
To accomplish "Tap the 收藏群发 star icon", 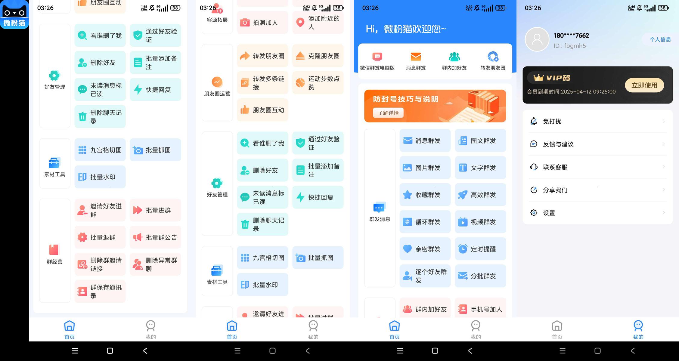I will pos(407,195).
